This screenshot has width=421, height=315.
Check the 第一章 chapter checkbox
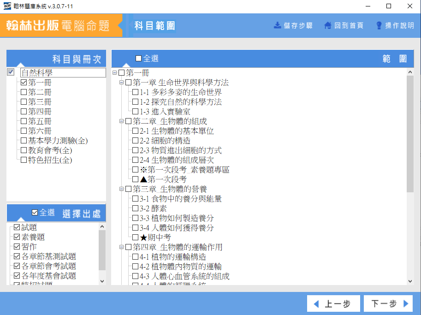[128, 83]
